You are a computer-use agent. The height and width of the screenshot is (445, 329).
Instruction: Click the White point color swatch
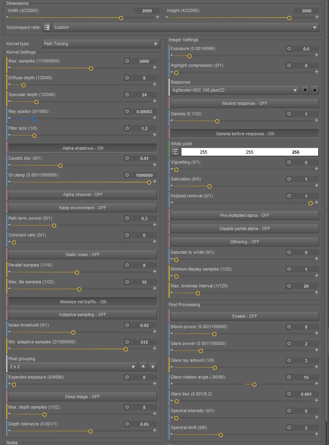[250, 152]
